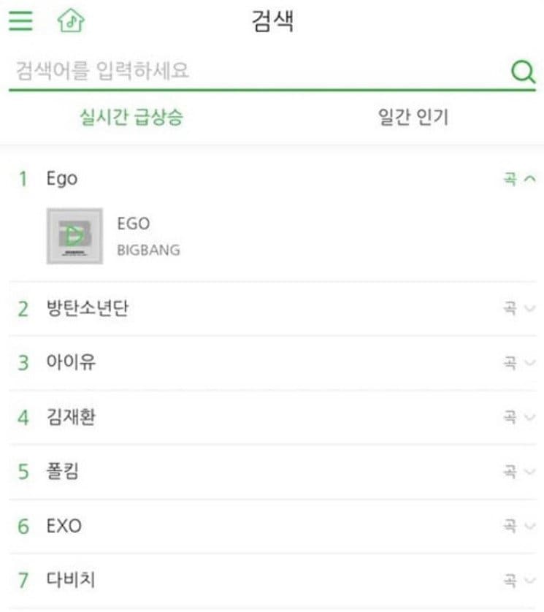Expand songs for 방탄소년단

coord(519,308)
